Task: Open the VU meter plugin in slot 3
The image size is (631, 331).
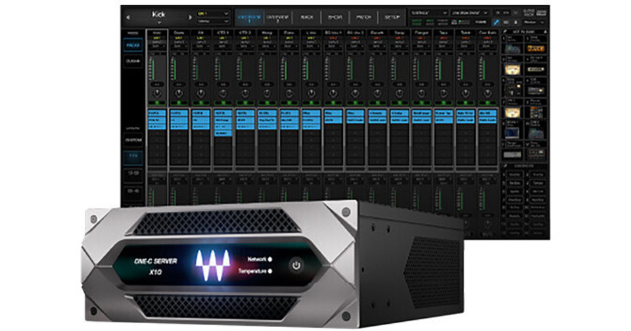Action: 513,70
